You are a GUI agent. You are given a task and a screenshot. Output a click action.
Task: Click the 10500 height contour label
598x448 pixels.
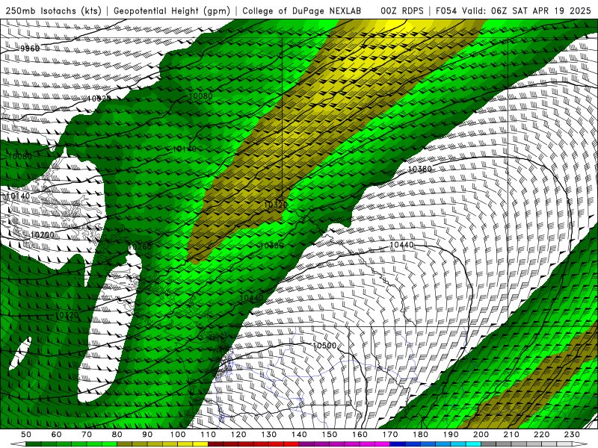click(x=324, y=346)
